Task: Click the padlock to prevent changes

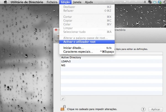Action: [63, 108]
